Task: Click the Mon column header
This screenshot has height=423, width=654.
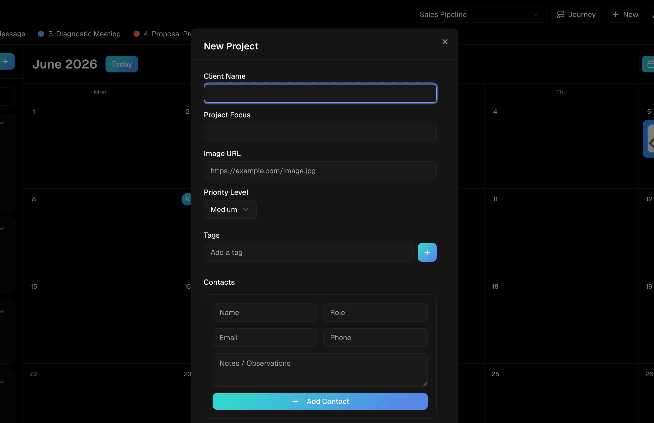Action: (x=100, y=92)
